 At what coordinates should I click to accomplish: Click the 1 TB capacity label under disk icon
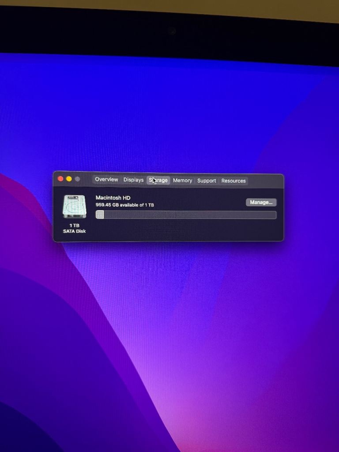pyautogui.click(x=74, y=226)
